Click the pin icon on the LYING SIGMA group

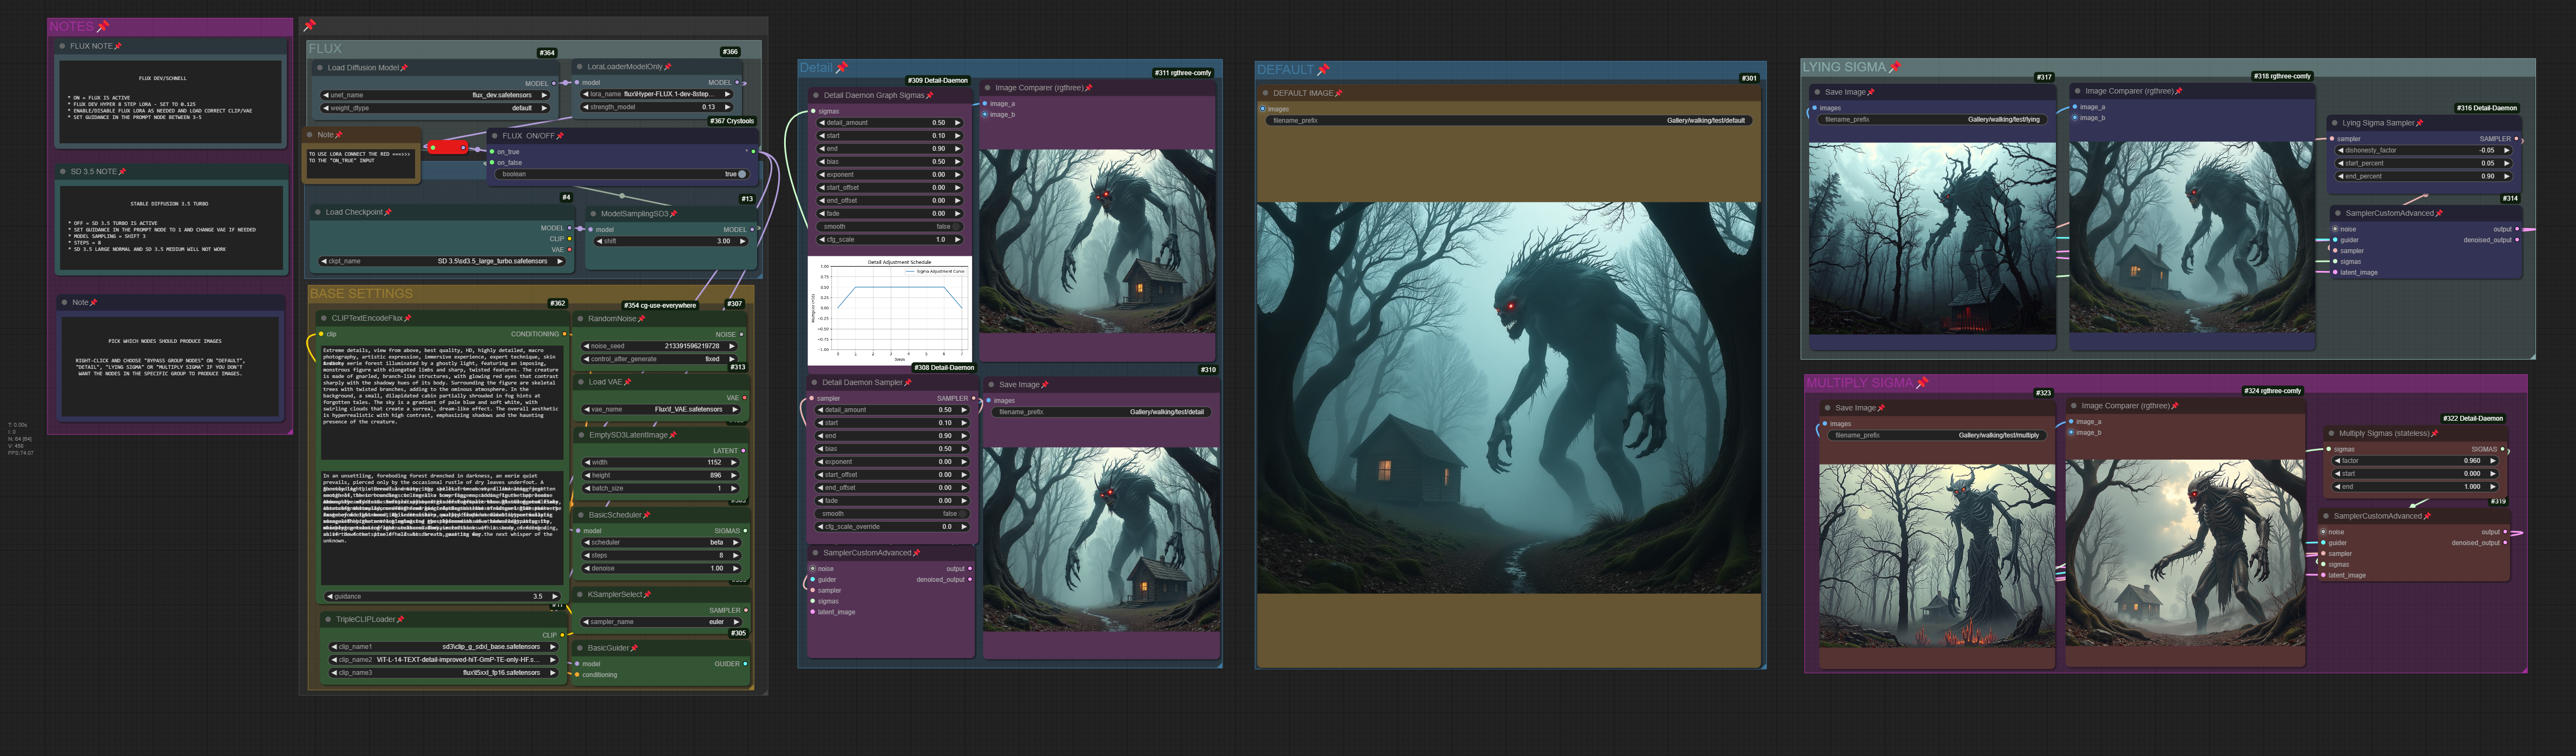pos(1894,67)
